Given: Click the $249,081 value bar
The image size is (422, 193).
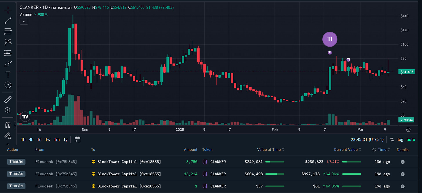Looking at the screenshot, I should click(x=275, y=162).
